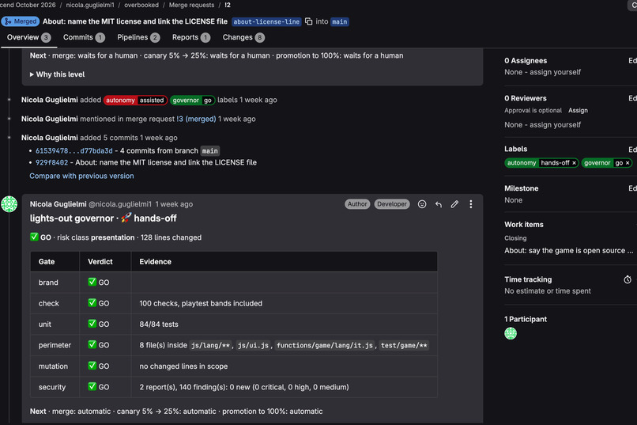Screen dimensions: 637x425
Task: Open the @nicola.guglielmi1 username link
Action: point(120,204)
